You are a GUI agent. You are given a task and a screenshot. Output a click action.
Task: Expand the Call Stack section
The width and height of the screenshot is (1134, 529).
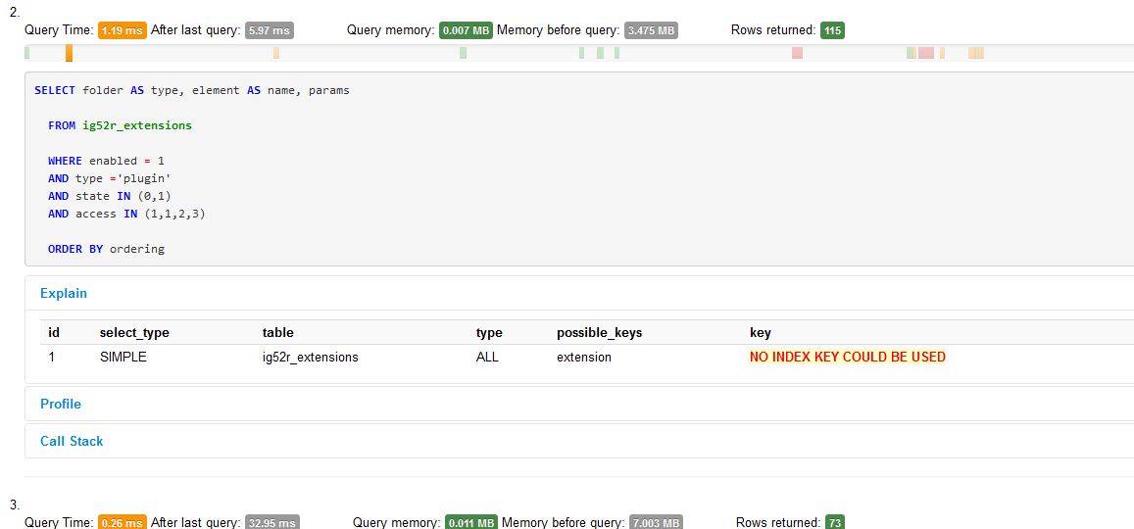coord(72,441)
